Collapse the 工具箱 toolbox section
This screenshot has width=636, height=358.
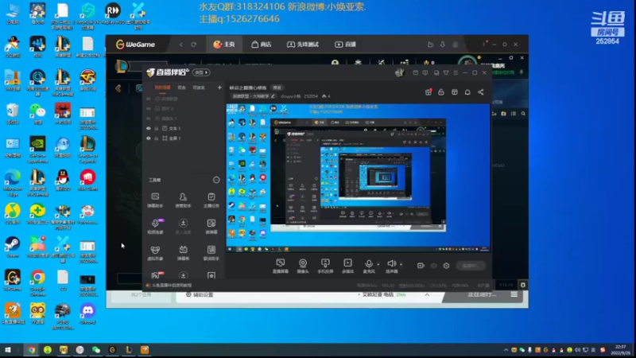(x=216, y=180)
